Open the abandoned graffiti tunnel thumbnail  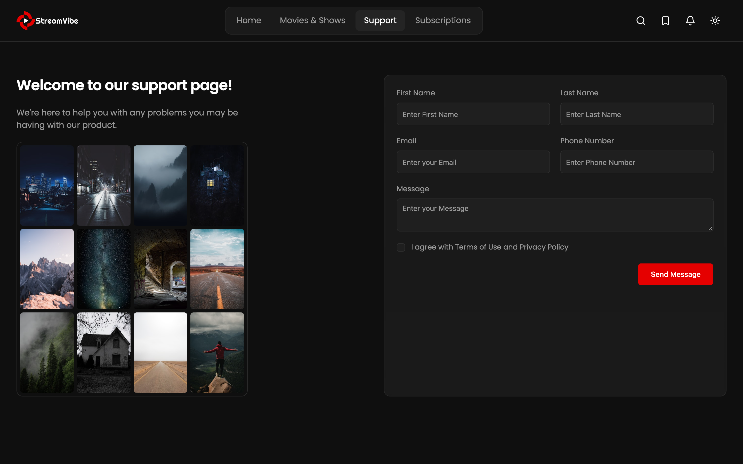[160, 269]
